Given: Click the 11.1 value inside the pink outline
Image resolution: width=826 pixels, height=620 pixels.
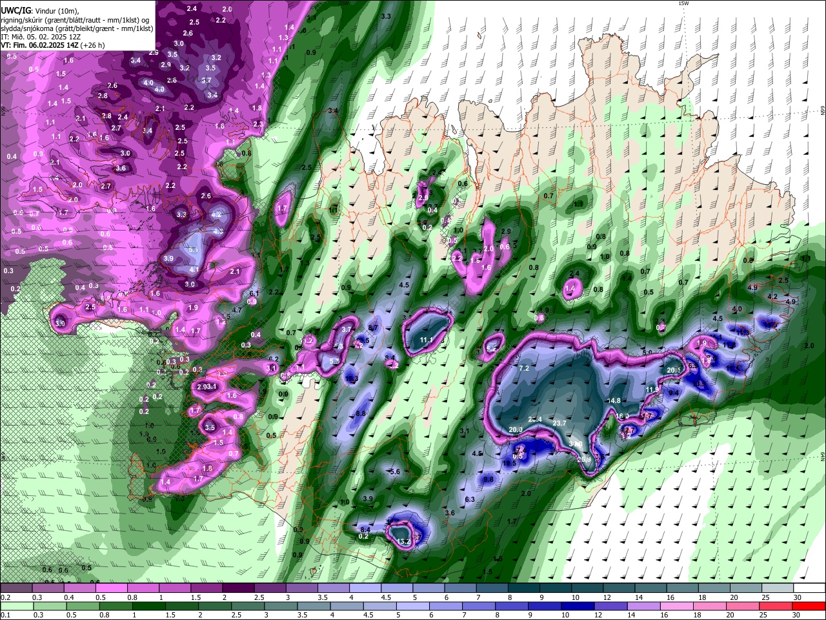Looking at the screenshot, I should 427,340.
